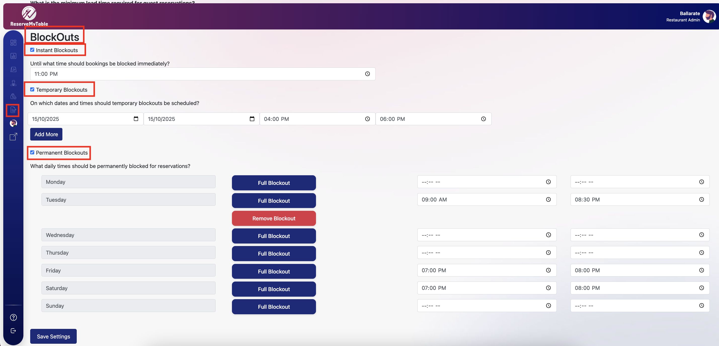Click Save Settings button
The height and width of the screenshot is (346, 719).
click(53, 336)
